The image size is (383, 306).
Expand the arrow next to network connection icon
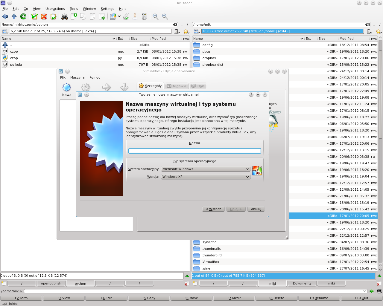[x=119, y=16]
